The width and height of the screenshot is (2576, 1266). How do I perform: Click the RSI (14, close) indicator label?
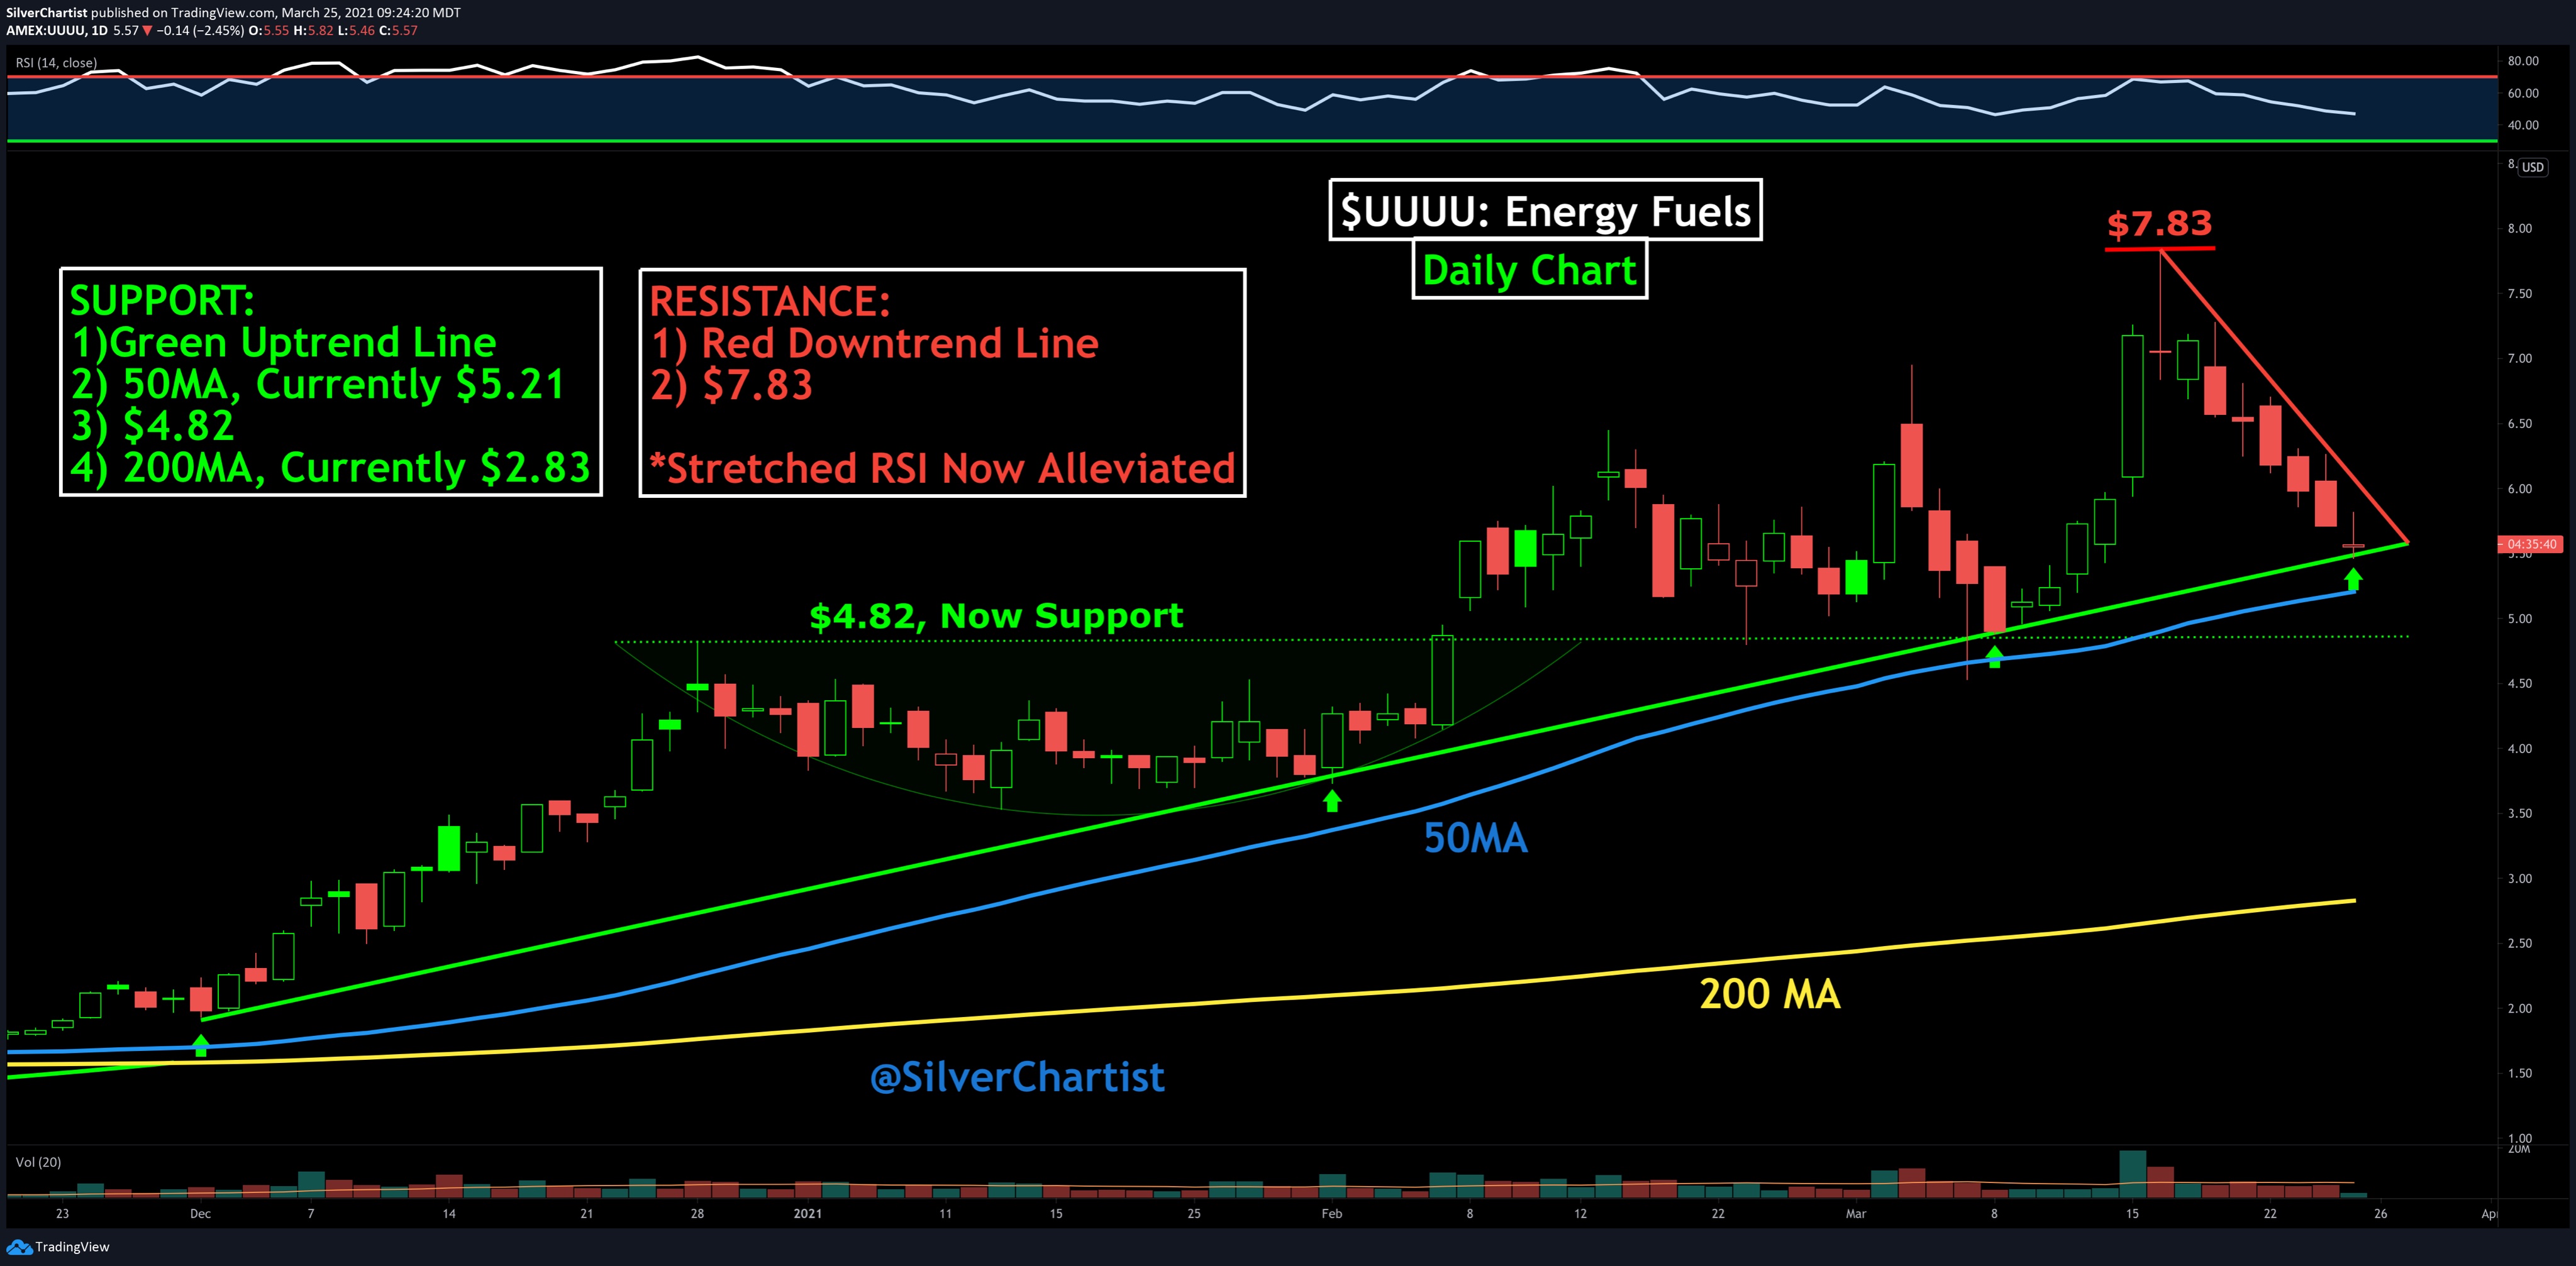click(x=56, y=62)
